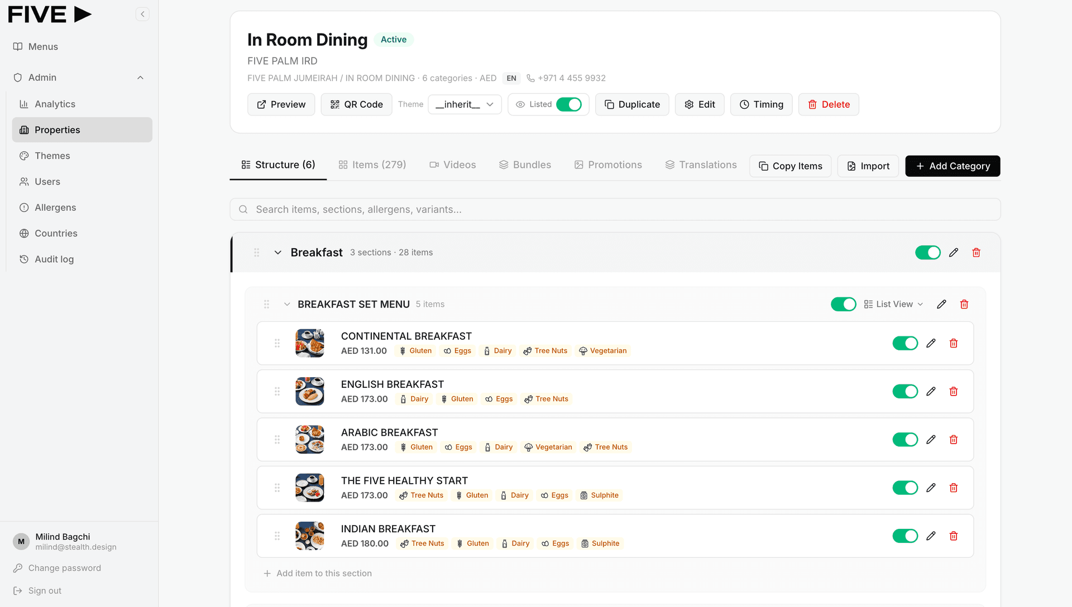Open the Promotions tab
The image size is (1072, 607).
[x=608, y=165]
